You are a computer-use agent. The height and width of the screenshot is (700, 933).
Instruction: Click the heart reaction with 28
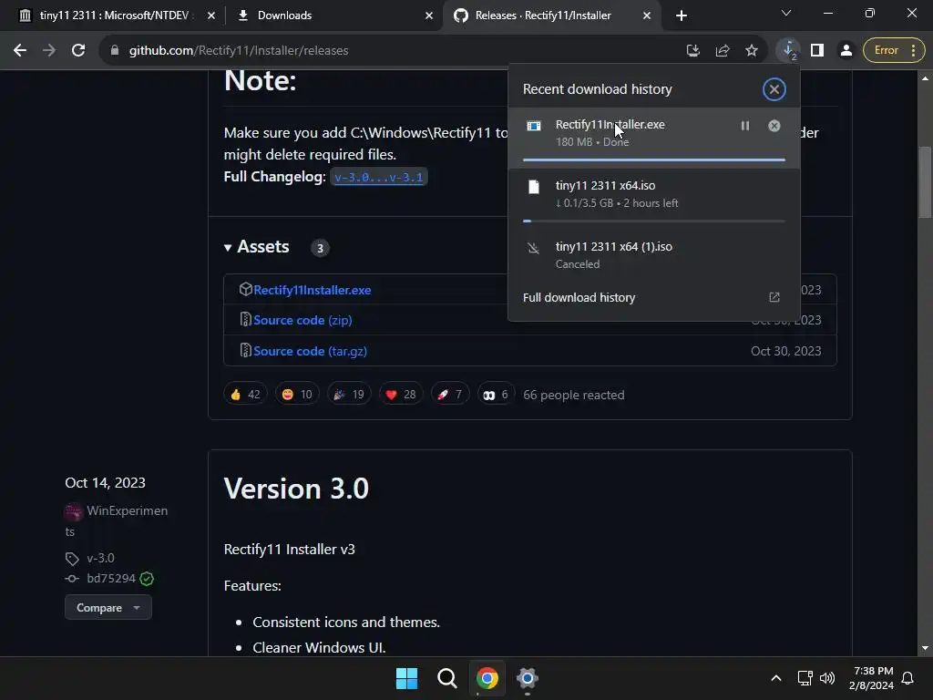(x=401, y=394)
